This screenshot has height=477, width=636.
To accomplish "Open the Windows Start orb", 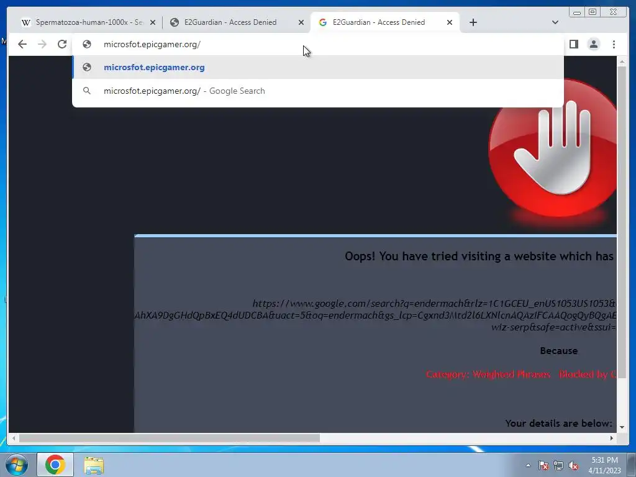I will tap(17, 465).
